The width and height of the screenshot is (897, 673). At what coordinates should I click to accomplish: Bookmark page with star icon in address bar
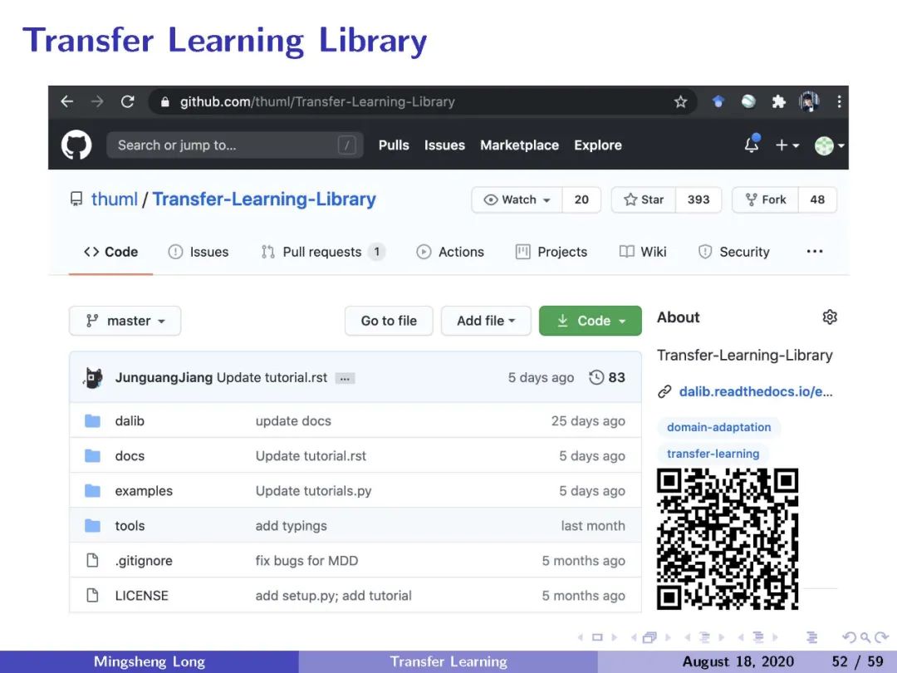pyautogui.click(x=680, y=102)
